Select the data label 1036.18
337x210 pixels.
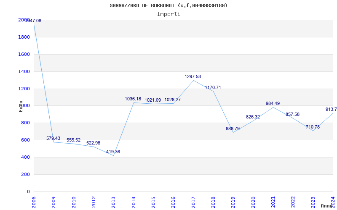[133, 99]
